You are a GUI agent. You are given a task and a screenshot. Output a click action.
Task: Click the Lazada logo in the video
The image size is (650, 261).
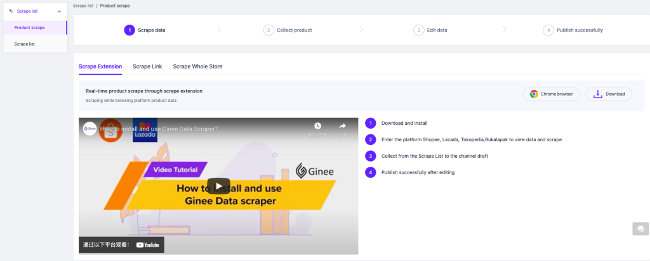[145, 130]
